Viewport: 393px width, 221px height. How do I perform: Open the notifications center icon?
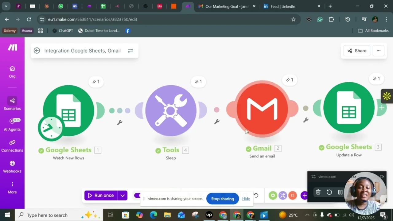(383, 215)
